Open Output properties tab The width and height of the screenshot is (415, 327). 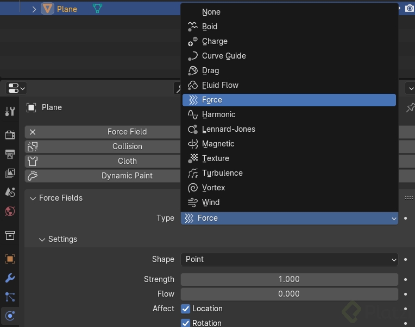point(10,155)
